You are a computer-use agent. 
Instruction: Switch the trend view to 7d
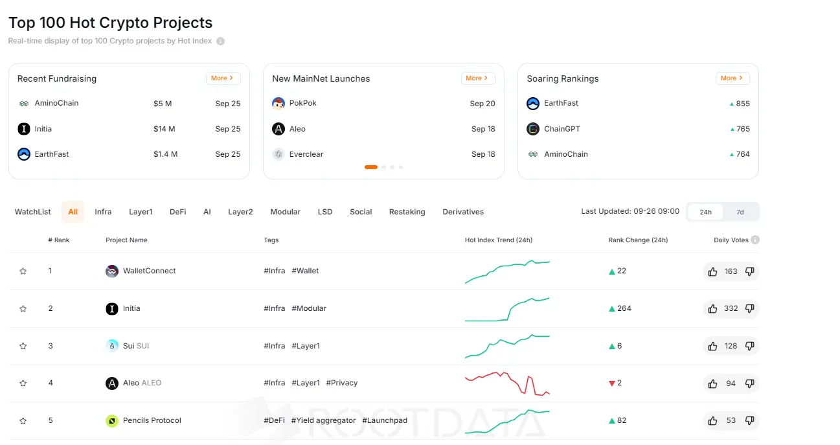pos(740,211)
